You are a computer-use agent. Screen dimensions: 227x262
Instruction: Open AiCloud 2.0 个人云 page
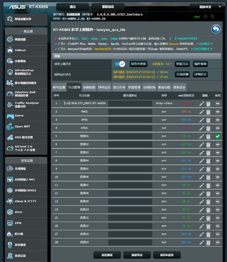(x=26, y=148)
